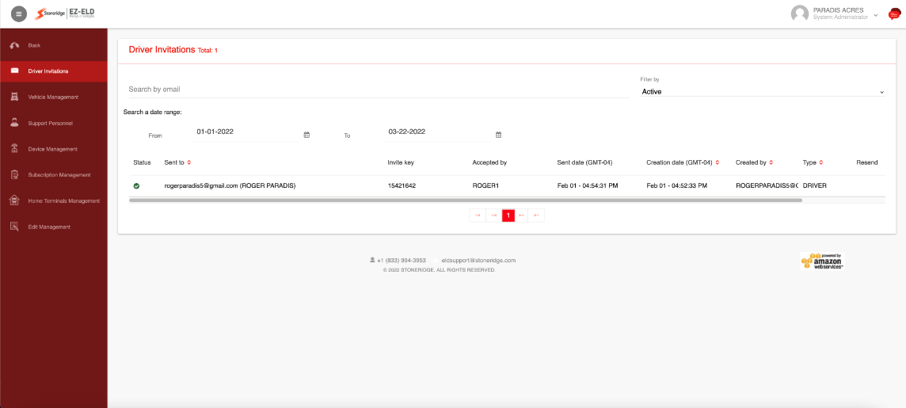Viewport: 906px width, 408px height.
Task: Go to previous page pagination button
Action: (x=493, y=215)
